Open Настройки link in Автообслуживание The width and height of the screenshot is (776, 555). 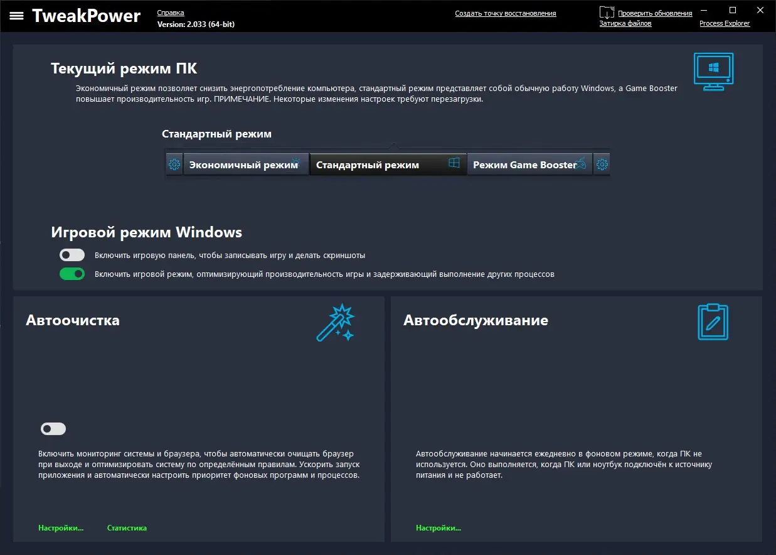tap(438, 528)
